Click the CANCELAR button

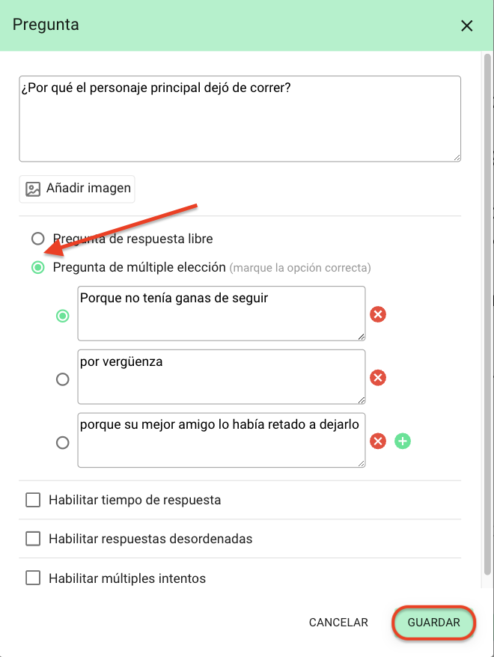pyautogui.click(x=338, y=623)
